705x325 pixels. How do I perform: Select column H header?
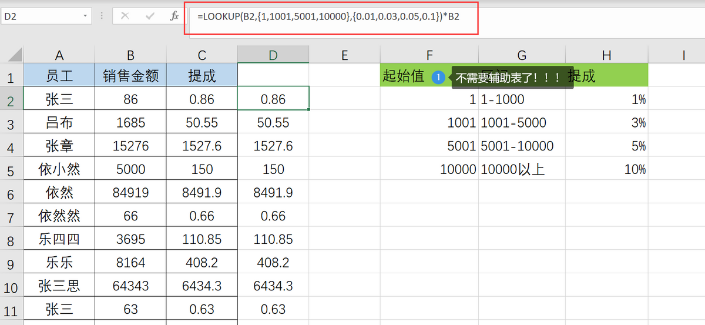(x=607, y=55)
